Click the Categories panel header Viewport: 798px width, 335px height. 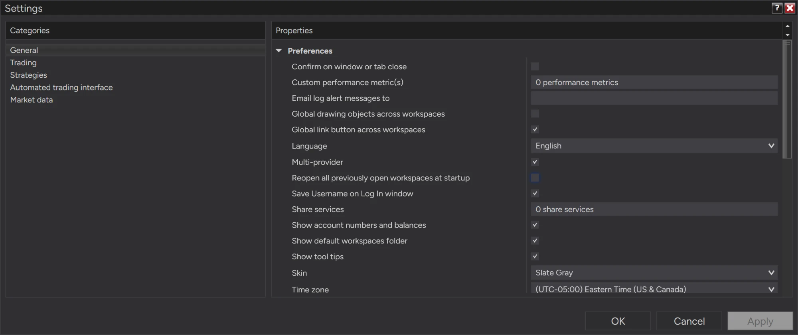[x=135, y=30]
